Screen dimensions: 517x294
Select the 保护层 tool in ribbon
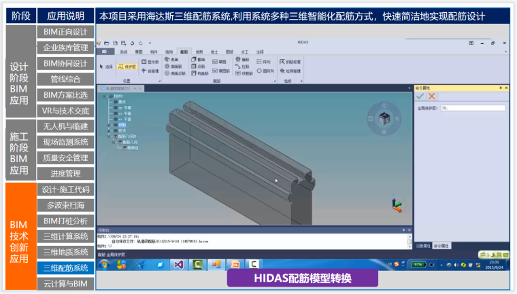click(127, 67)
